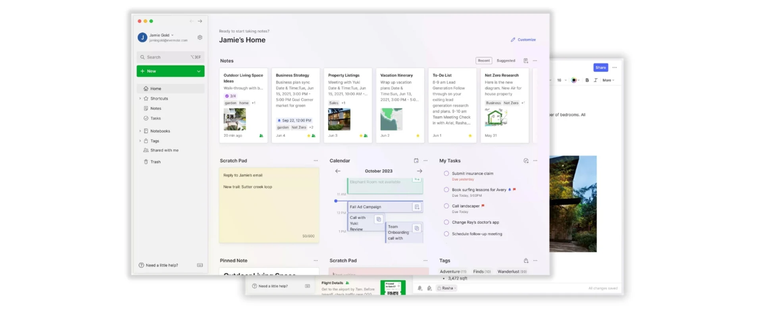762x313 pixels.
Task: Open note icon on Fall Ad Campaign event
Action: (x=417, y=207)
